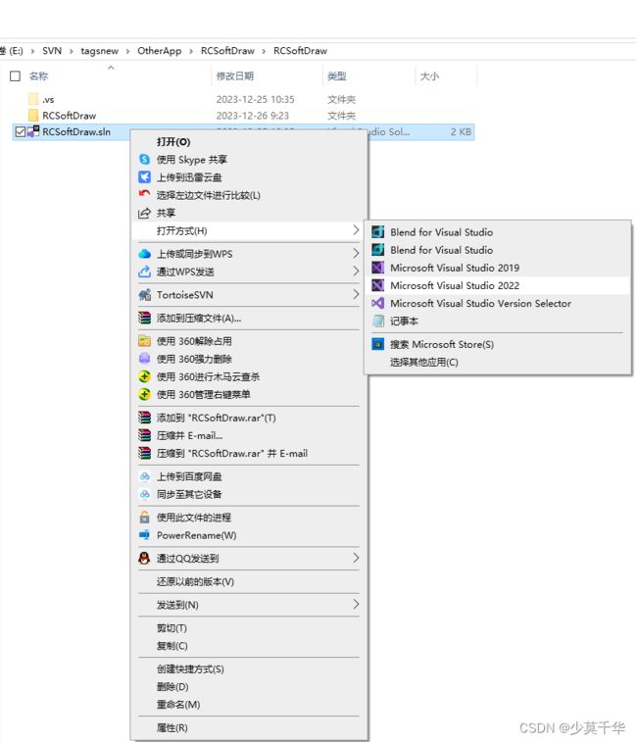Screen dimensions: 637x742
Task: Click the WPS send icon
Action: pos(144,272)
